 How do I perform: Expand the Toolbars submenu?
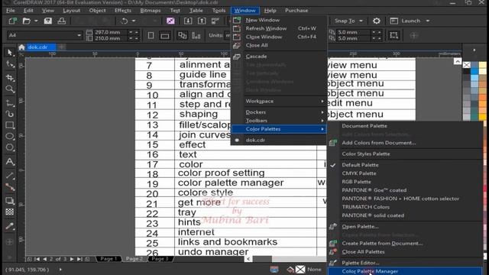pyautogui.click(x=278, y=121)
